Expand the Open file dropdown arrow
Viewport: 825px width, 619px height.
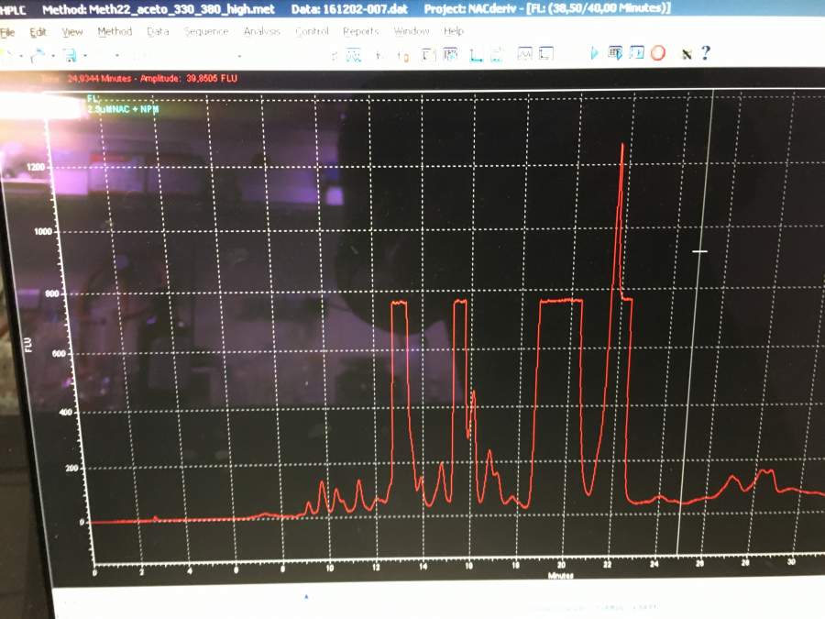[x=53, y=56]
